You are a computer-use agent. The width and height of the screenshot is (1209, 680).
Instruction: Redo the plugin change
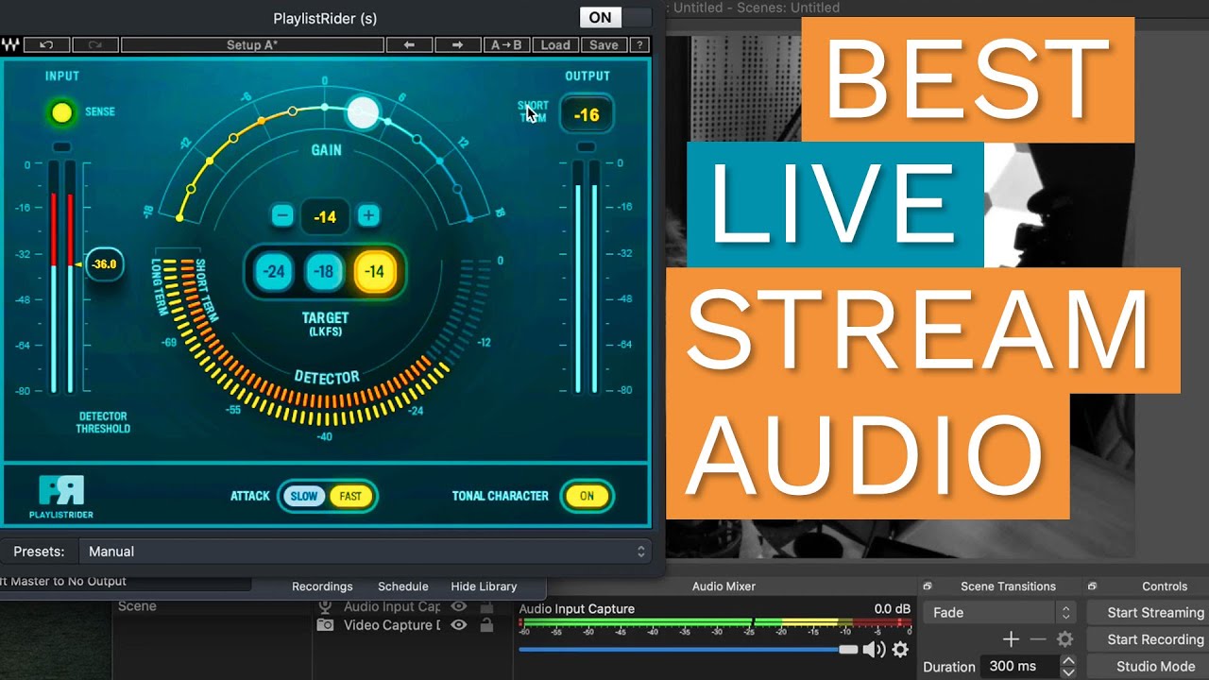tap(94, 44)
